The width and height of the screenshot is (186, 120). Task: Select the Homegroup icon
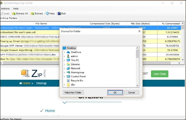68,72
